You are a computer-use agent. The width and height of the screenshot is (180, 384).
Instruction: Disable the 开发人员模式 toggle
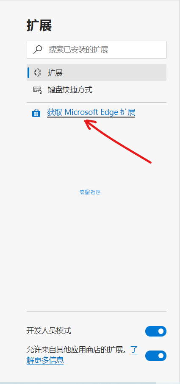tap(156, 331)
